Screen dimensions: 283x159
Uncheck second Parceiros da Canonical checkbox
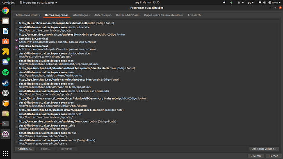point(16,48)
